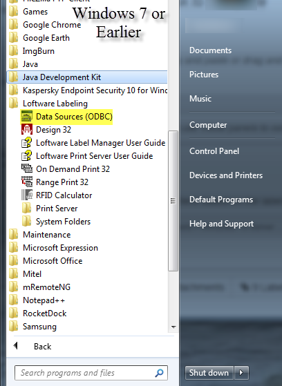Launch the Design 32 application icon

tap(27, 130)
